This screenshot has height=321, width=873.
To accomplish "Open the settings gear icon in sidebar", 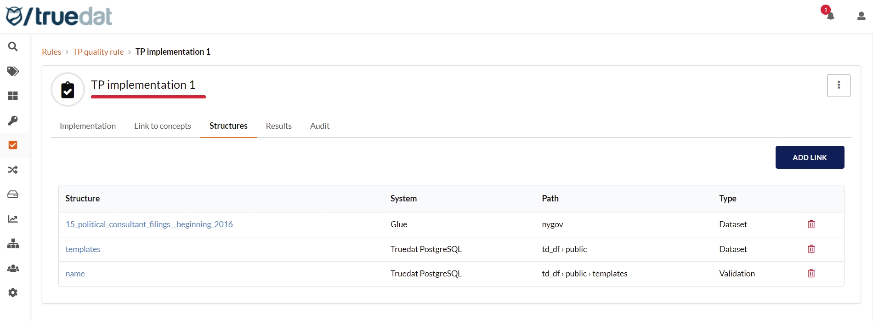I will coord(13,292).
